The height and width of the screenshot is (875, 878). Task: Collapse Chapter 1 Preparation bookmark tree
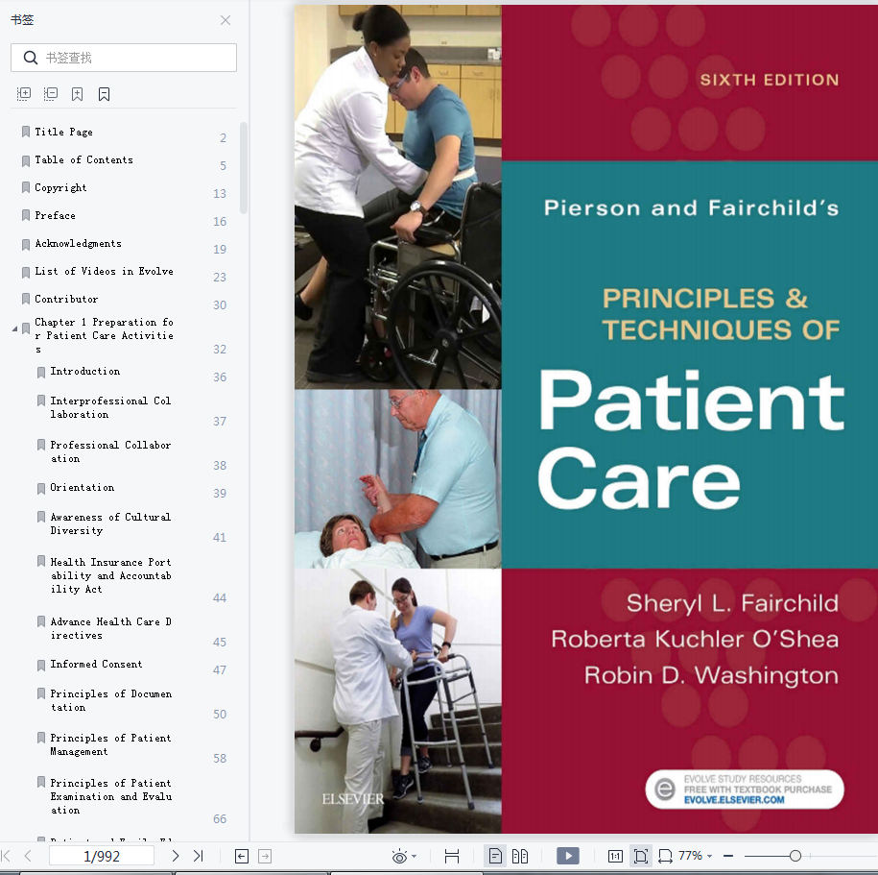(x=15, y=329)
